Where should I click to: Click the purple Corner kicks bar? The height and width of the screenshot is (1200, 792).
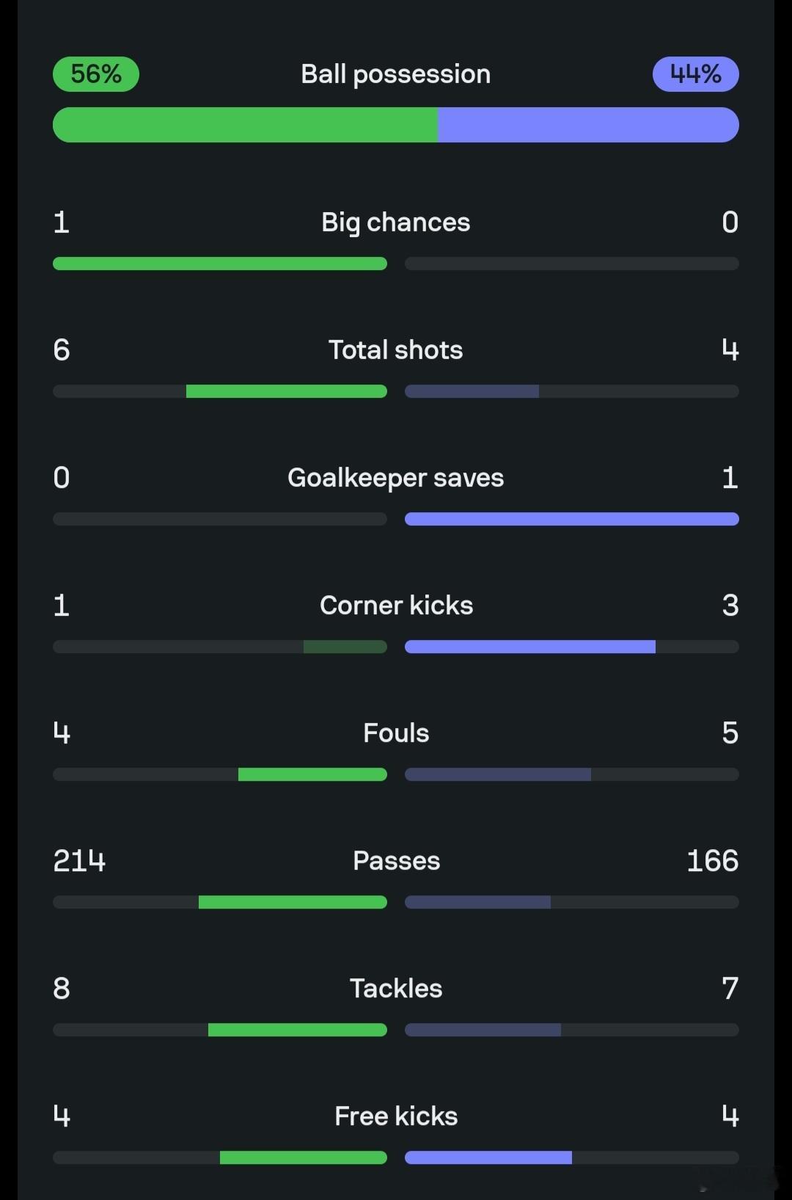[530, 647]
